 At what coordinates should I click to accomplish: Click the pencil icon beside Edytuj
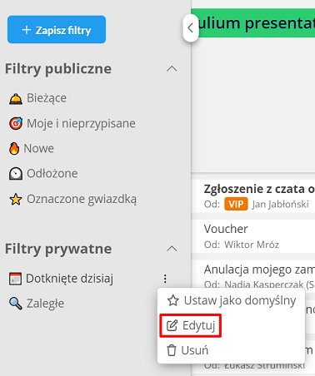(172, 325)
